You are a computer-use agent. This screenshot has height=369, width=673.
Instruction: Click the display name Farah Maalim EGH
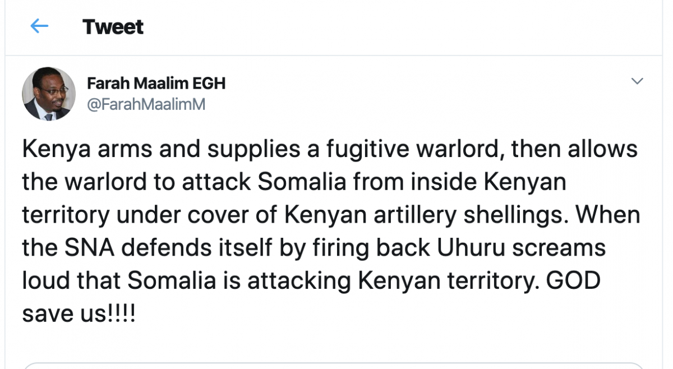[x=156, y=84]
